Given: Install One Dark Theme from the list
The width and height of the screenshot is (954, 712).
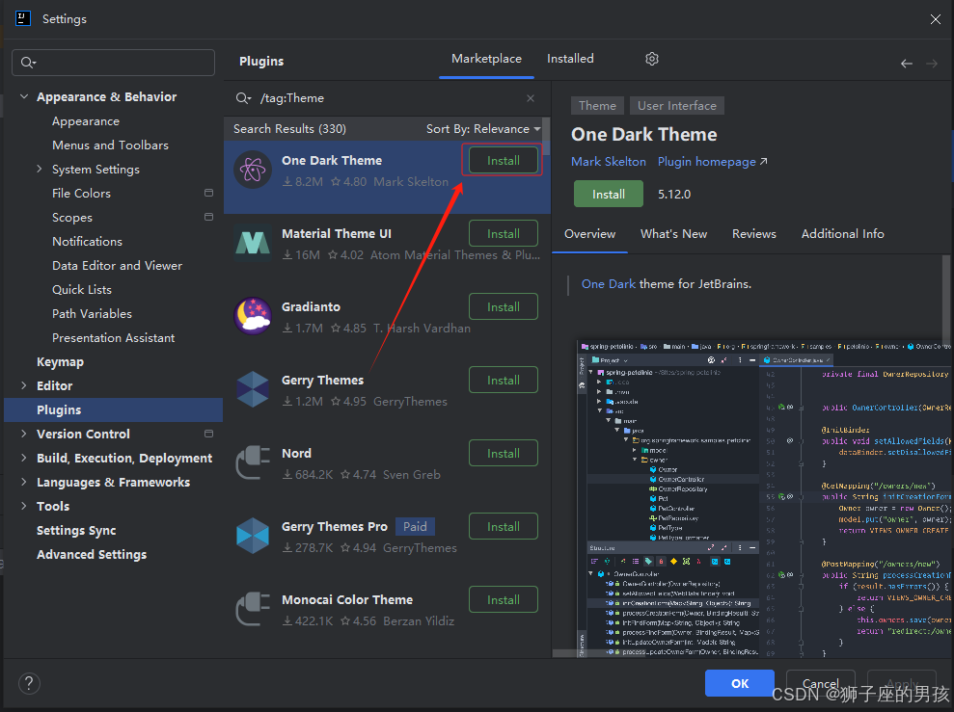Looking at the screenshot, I should pos(504,160).
